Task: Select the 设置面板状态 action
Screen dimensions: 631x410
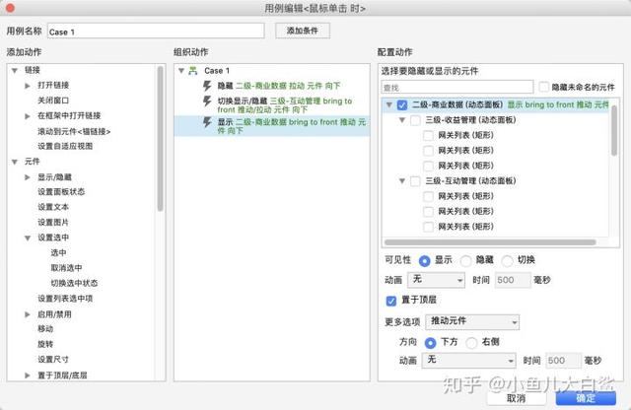Action: (x=61, y=192)
